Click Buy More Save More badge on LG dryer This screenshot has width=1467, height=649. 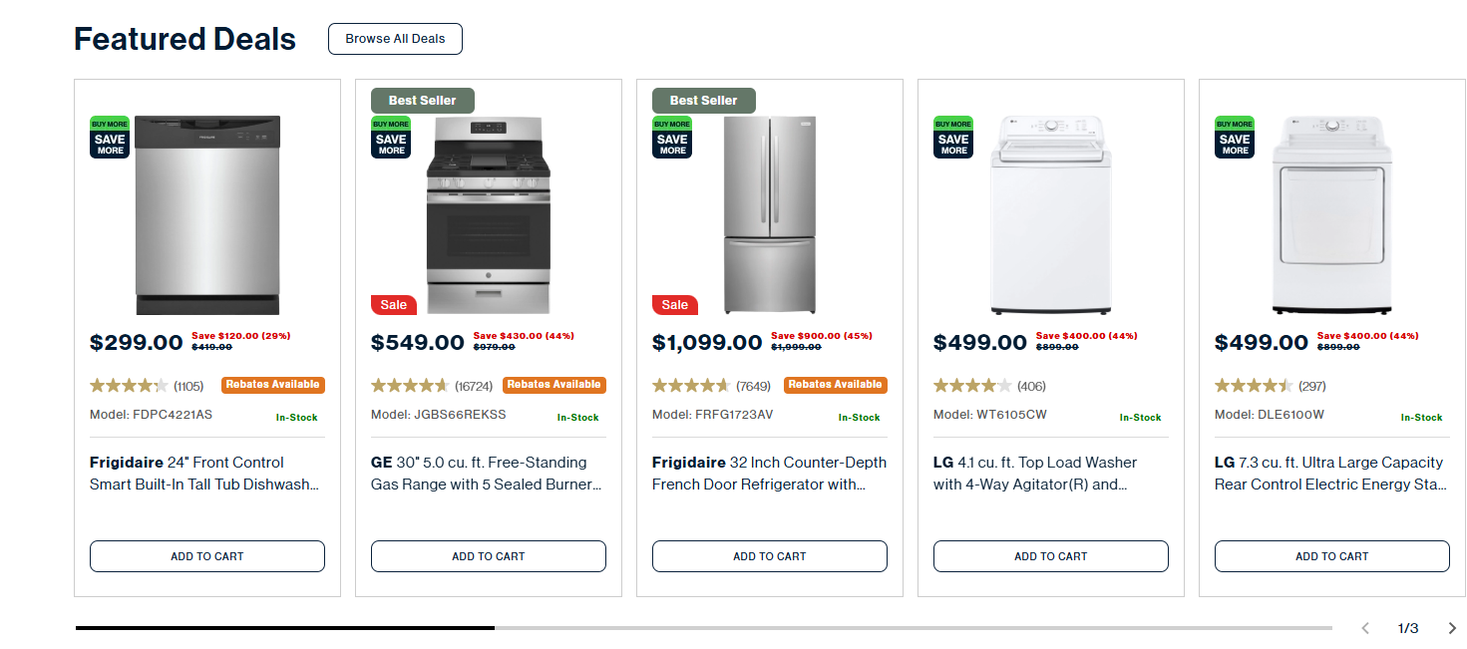[1235, 137]
